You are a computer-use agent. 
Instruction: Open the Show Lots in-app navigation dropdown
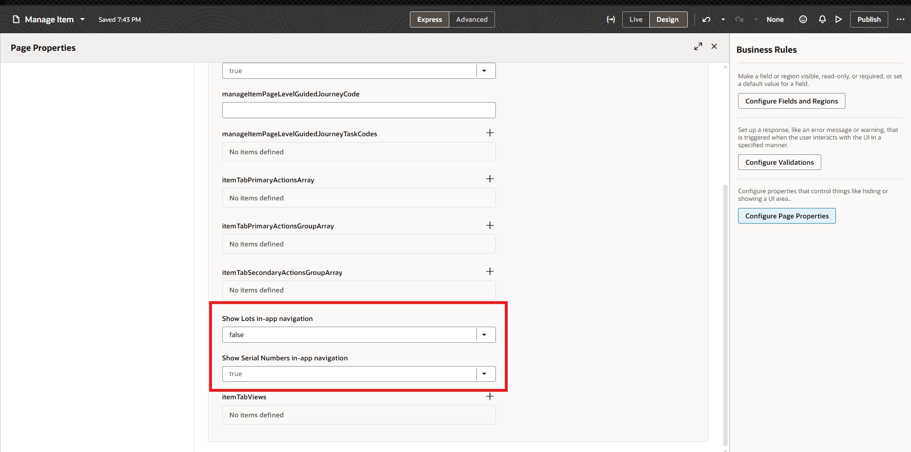484,334
